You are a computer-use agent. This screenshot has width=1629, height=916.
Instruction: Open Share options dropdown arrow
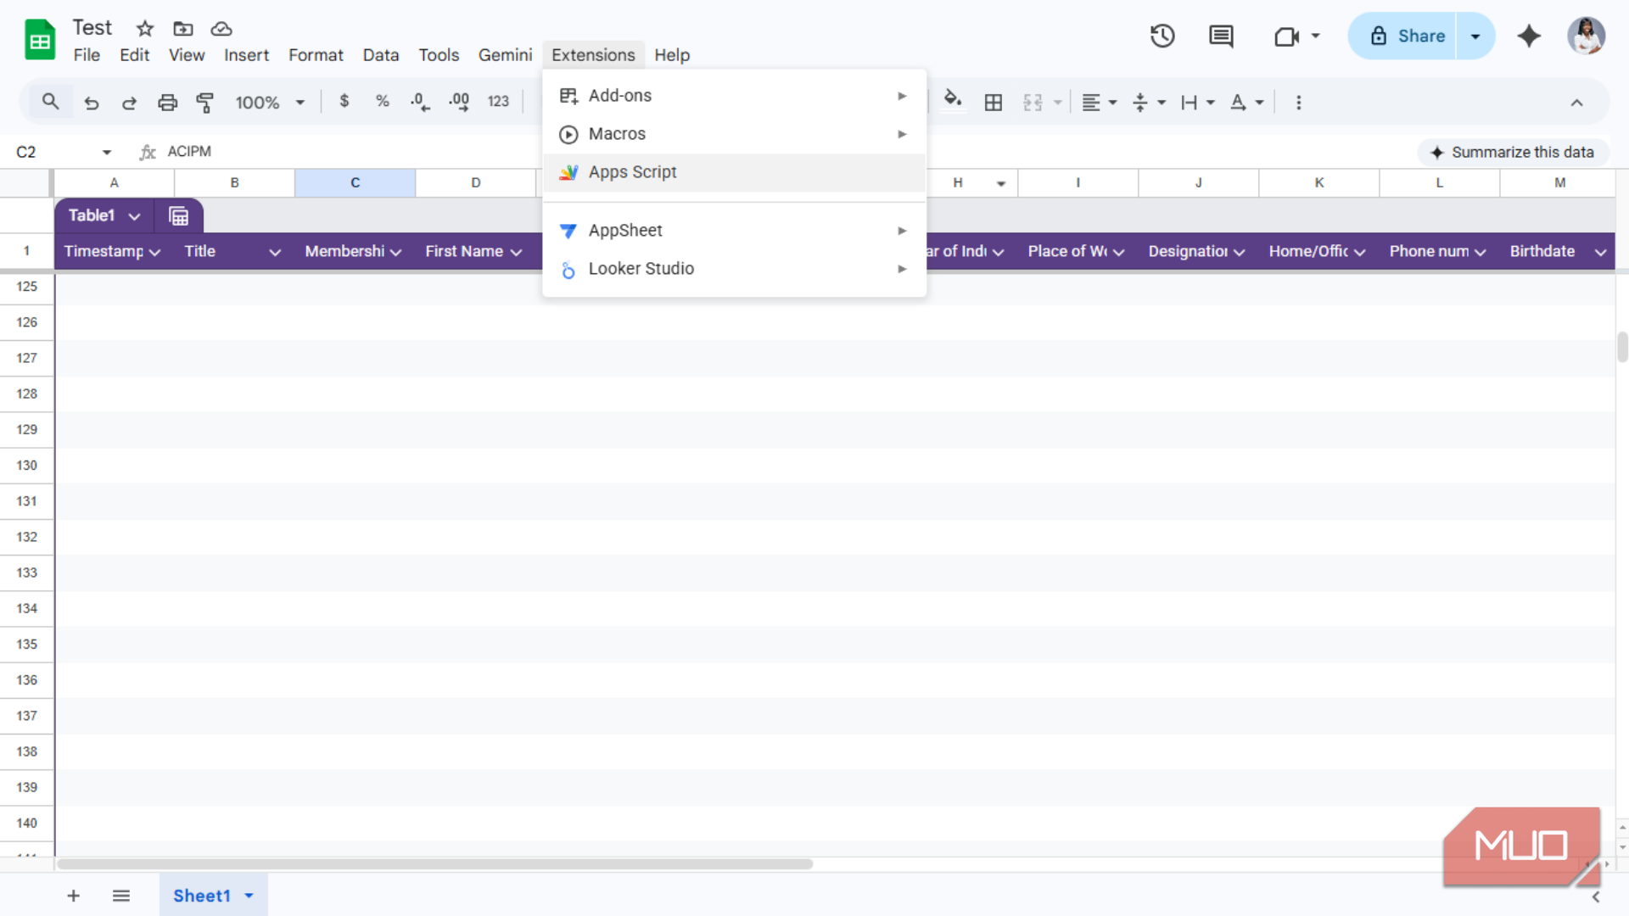(1475, 36)
